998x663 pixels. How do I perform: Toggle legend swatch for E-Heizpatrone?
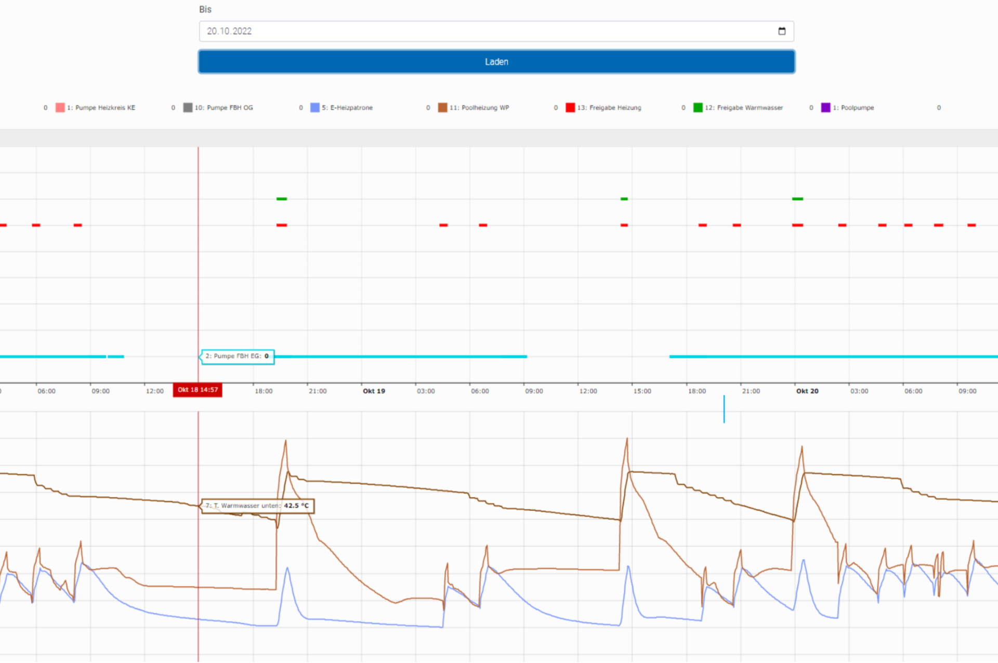click(x=315, y=108)
